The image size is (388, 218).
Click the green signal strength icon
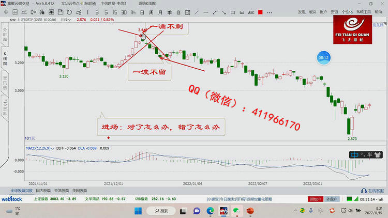coord(350,198)
